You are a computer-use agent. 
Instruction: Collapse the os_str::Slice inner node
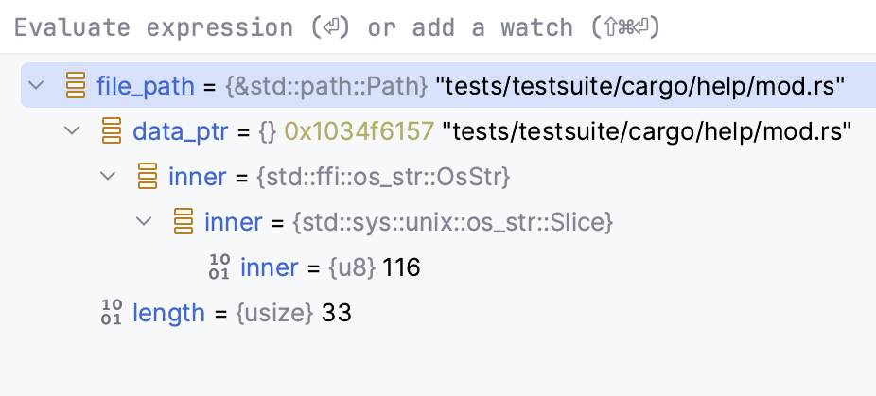[145, 222]
